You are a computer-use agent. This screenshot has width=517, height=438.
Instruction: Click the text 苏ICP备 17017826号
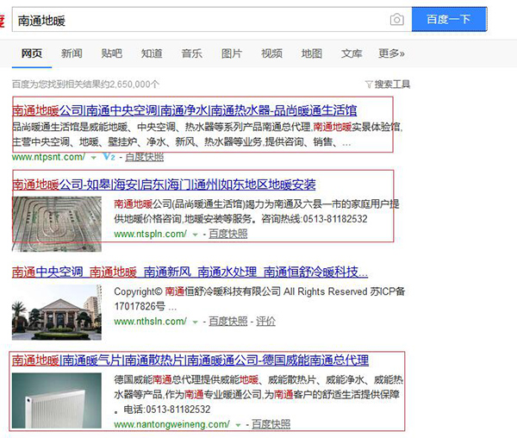pyautogui.click(x=259, y=299)
